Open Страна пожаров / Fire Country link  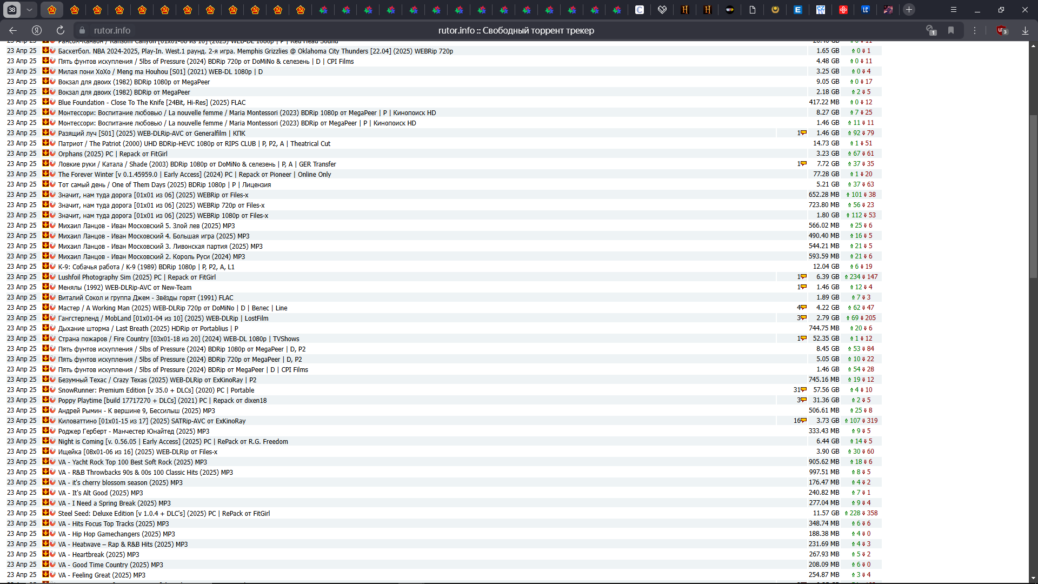(178, 339)
